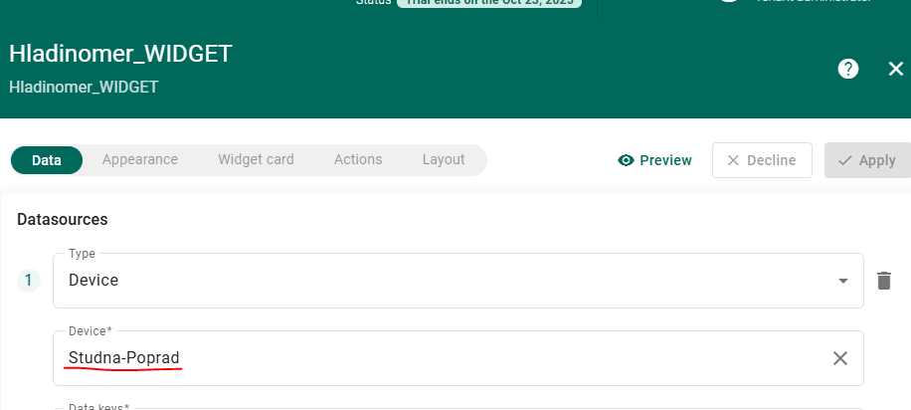Switch to the Data tab
This screenshot has height=410, width=911.
(x=47, y=159)
